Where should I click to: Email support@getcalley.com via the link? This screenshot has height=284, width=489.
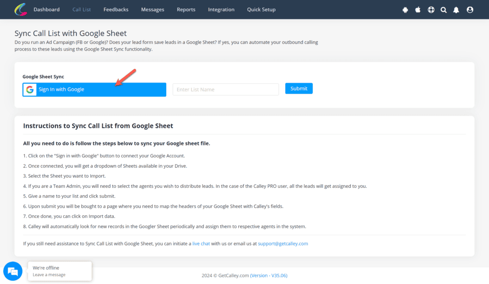coord(283,243)
